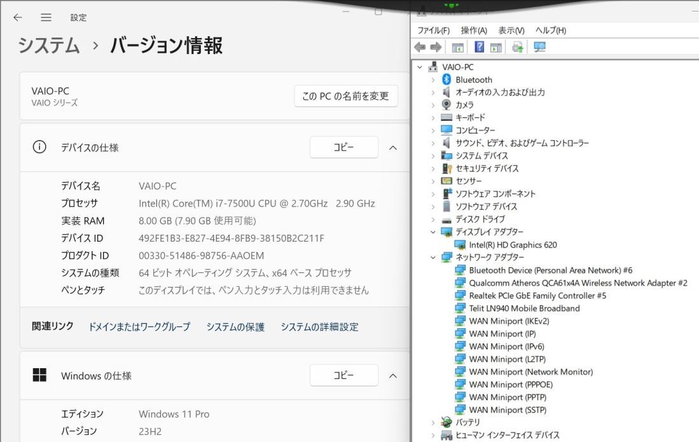Select Qualcomm Atheros QCA61x4A Wireless Network Adapter #2
Image resolution: width=699 pixels, height=442 pixels.
pyautogui.click(x=578, y=283)
